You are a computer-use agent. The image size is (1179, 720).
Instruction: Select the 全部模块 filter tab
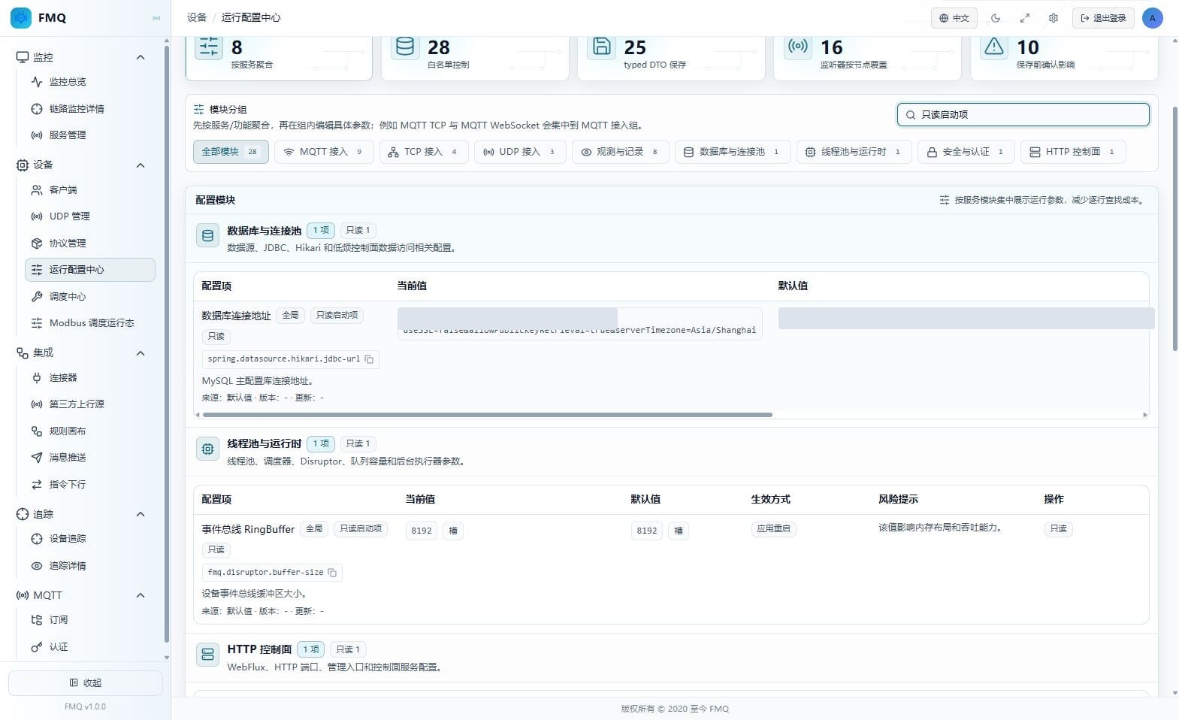pyautogui.click(x=231, y=152)
